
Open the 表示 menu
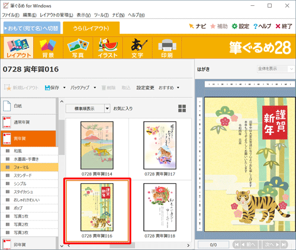click(83, 15)
